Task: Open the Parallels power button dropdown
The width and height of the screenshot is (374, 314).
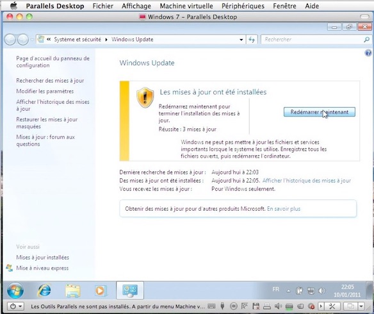Action: coord(16,306)
